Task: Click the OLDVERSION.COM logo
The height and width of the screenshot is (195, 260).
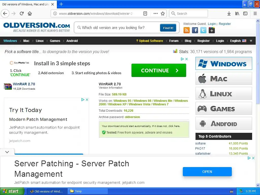Action: click(37, 27)
